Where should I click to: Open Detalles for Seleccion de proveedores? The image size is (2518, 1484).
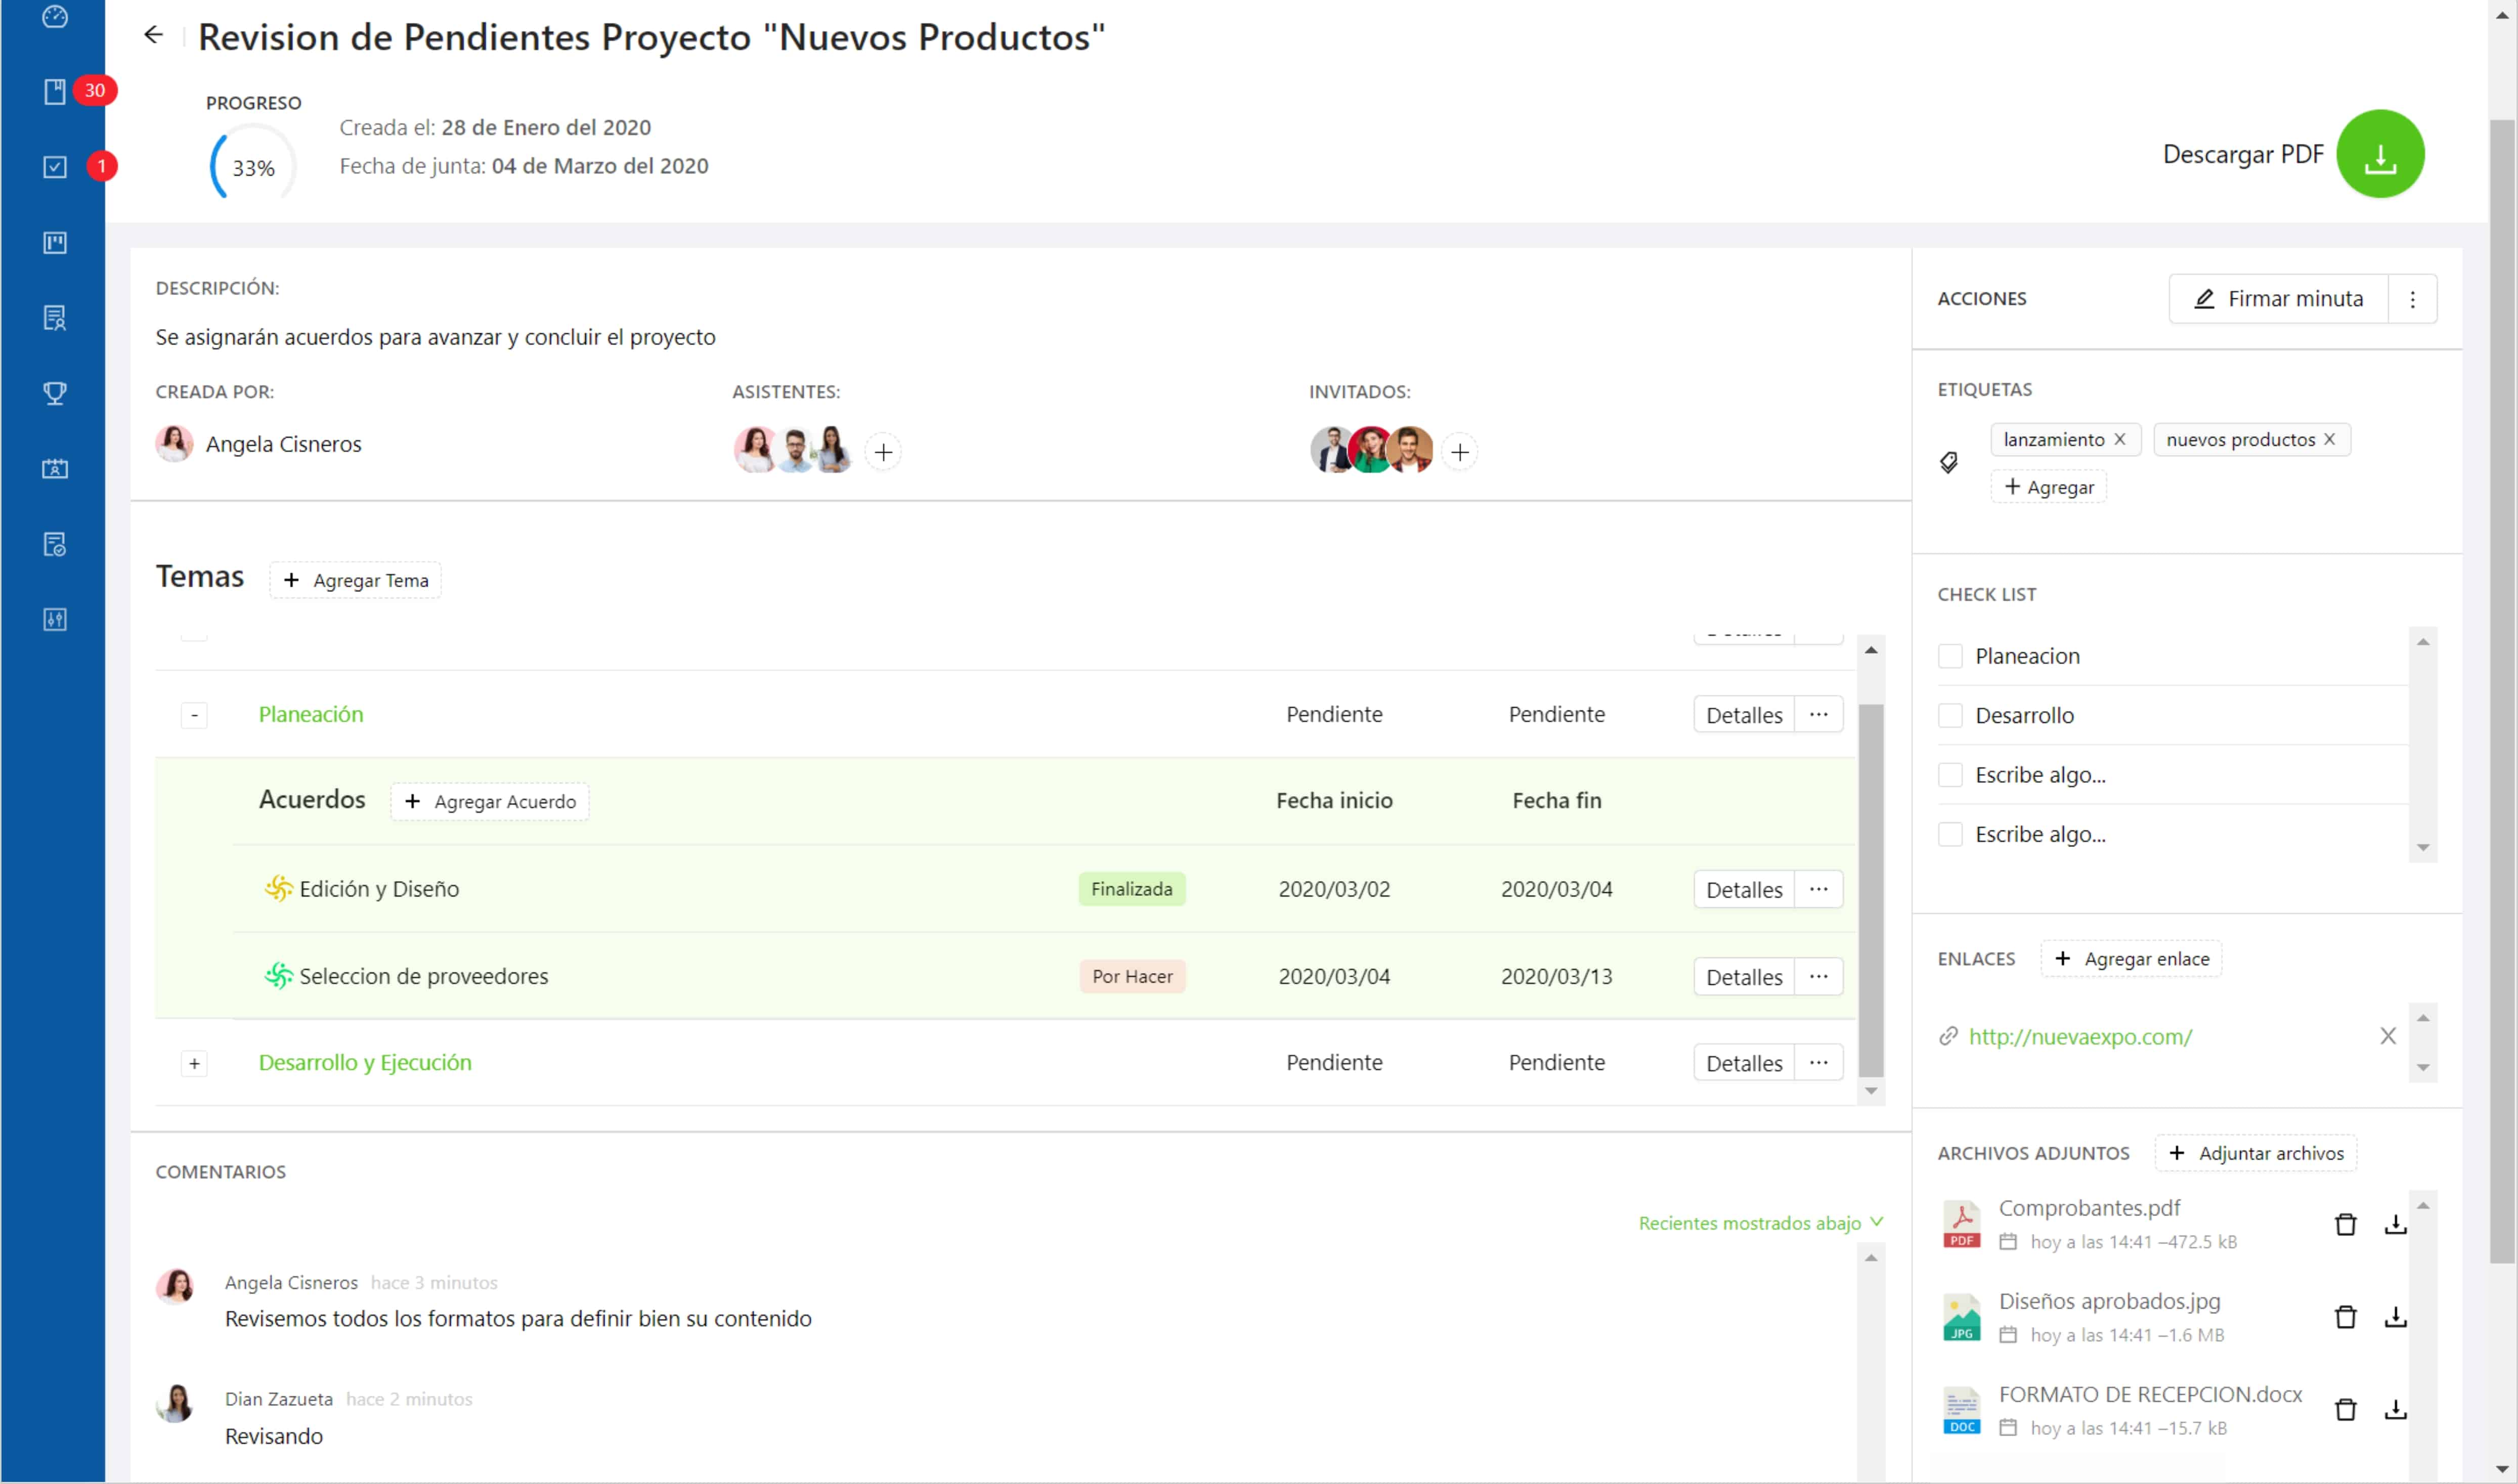point(1743,976)
